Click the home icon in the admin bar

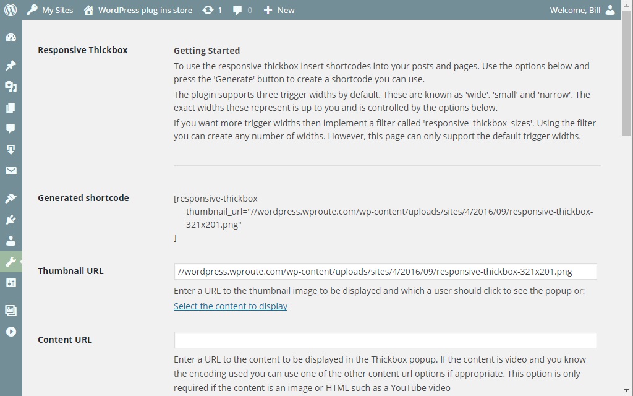[x=88, y=10]
